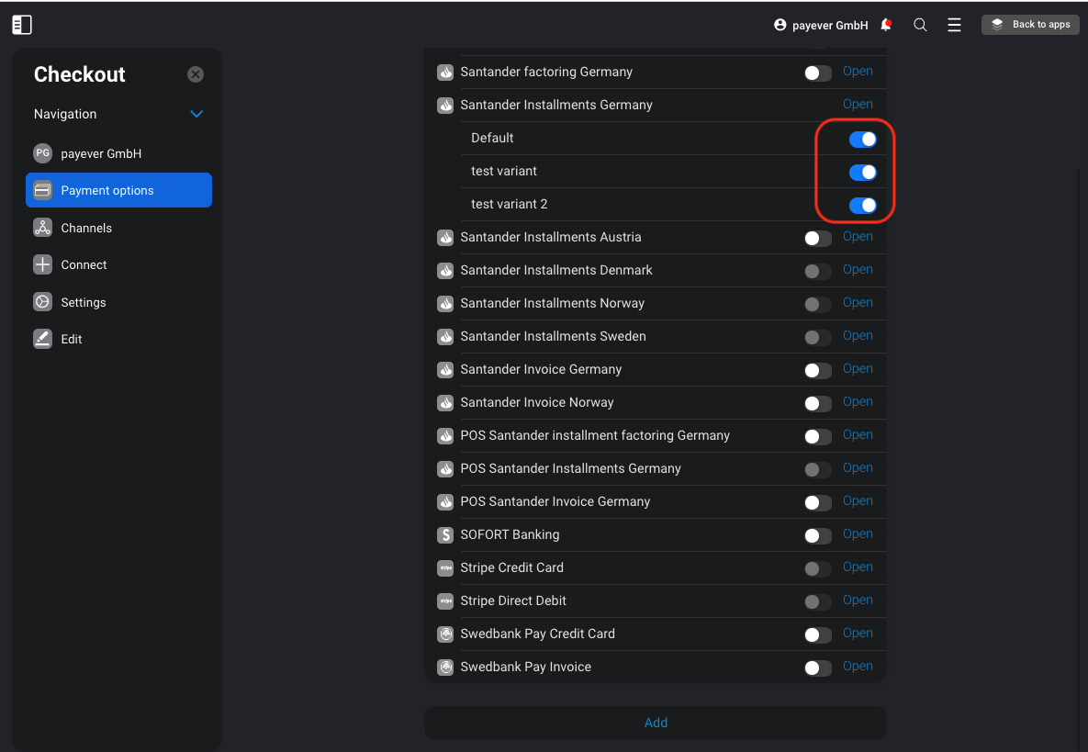Open SOFORT Banking link
This screenshot has height=752, width=1088.
point(858,533)
